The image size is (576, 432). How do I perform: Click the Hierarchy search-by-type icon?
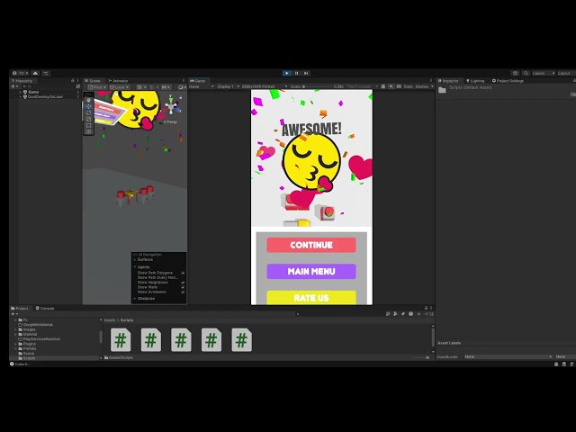coord(78,86)
